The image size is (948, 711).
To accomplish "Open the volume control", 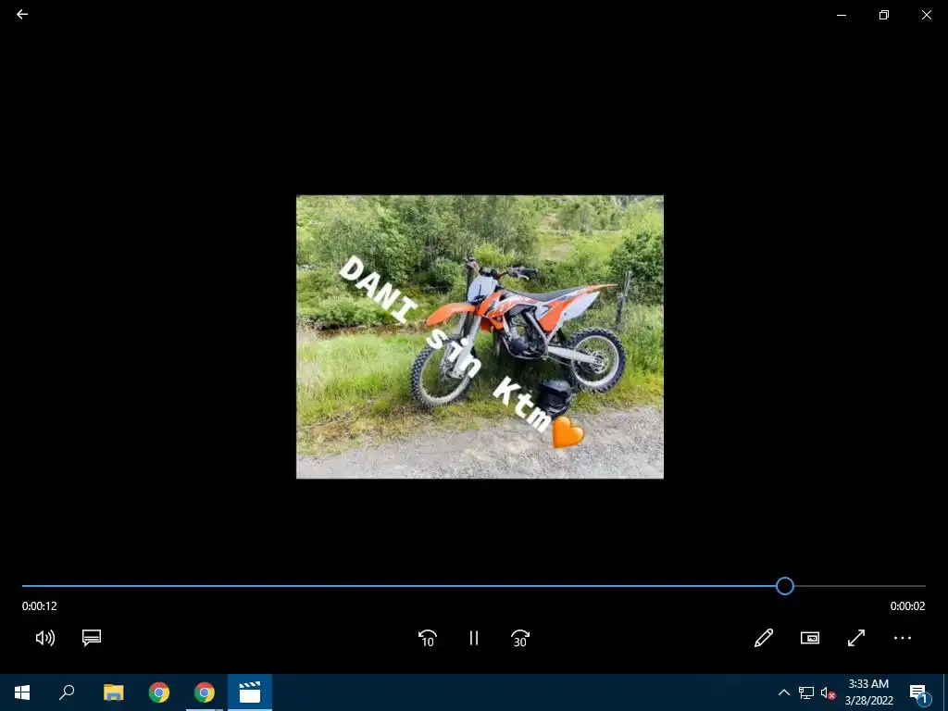I will [45, 638].
